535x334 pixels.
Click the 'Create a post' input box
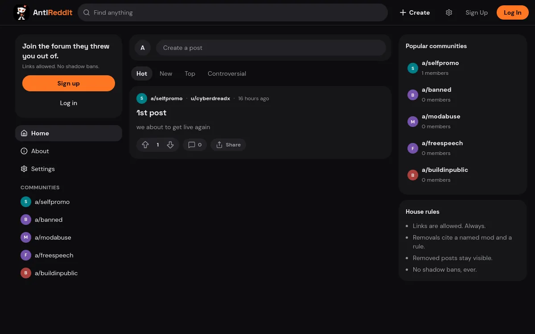point(271,48)
